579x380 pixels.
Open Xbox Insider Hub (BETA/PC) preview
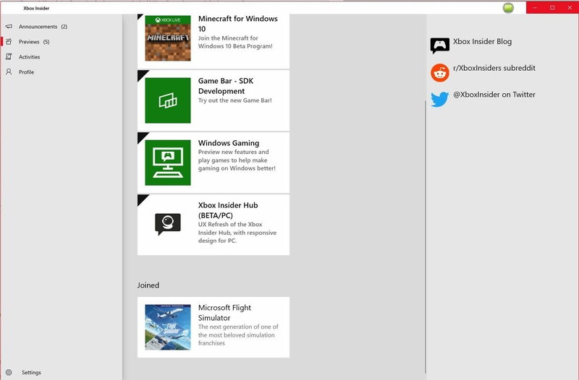[x=228, y=210]
